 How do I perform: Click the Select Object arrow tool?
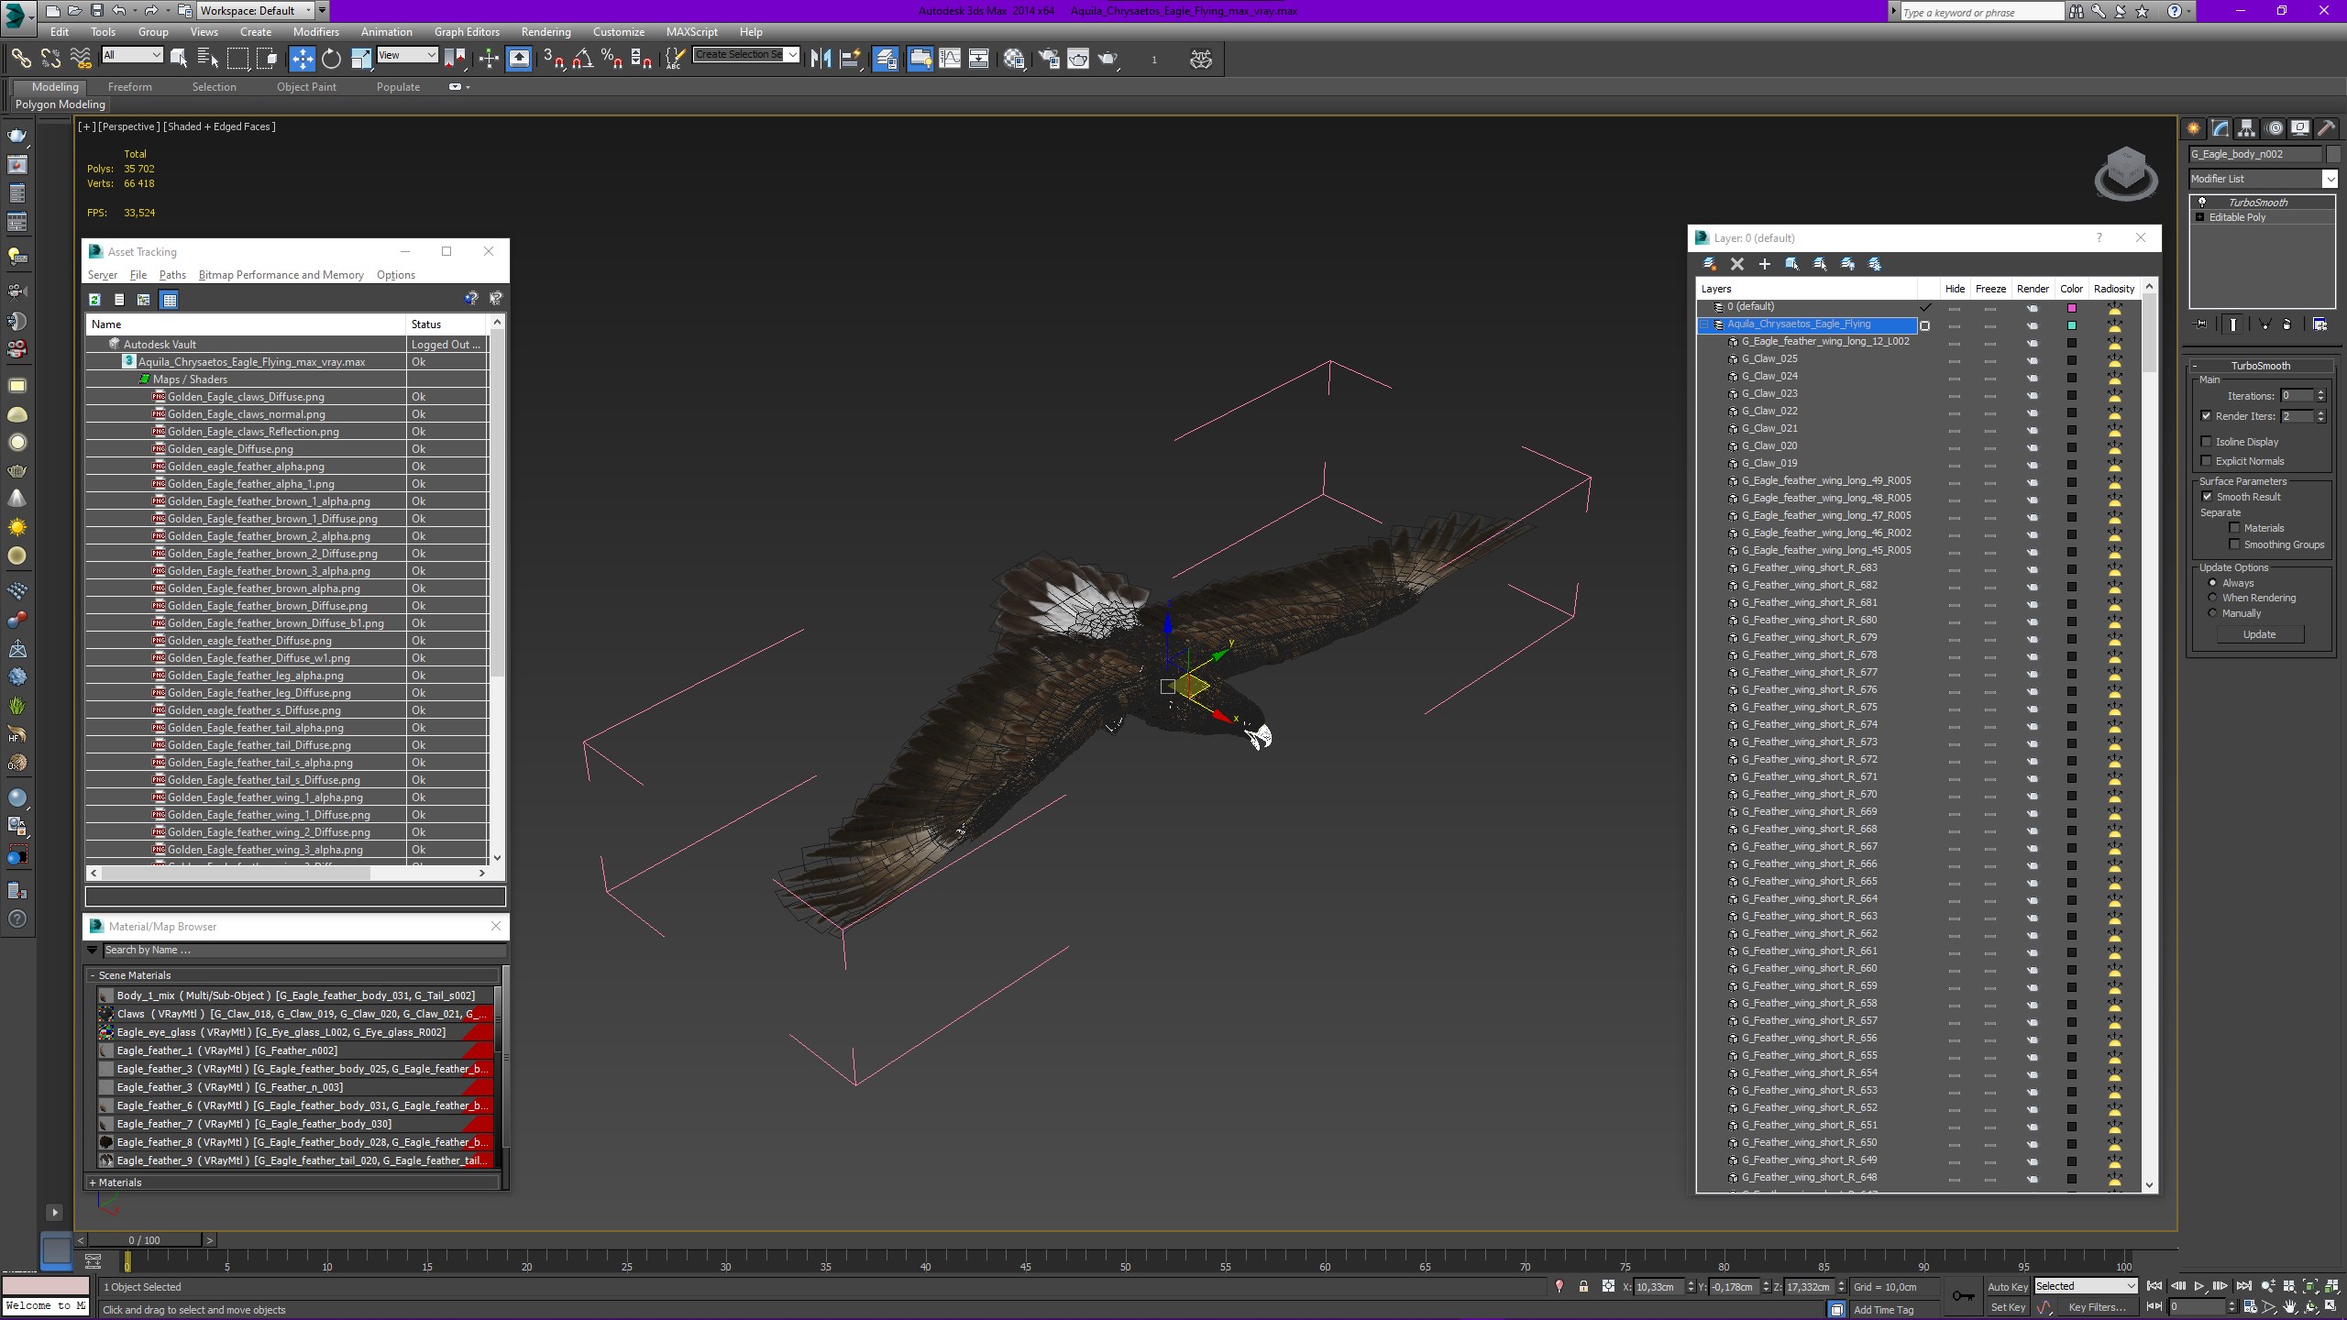(x=179, y=59)
